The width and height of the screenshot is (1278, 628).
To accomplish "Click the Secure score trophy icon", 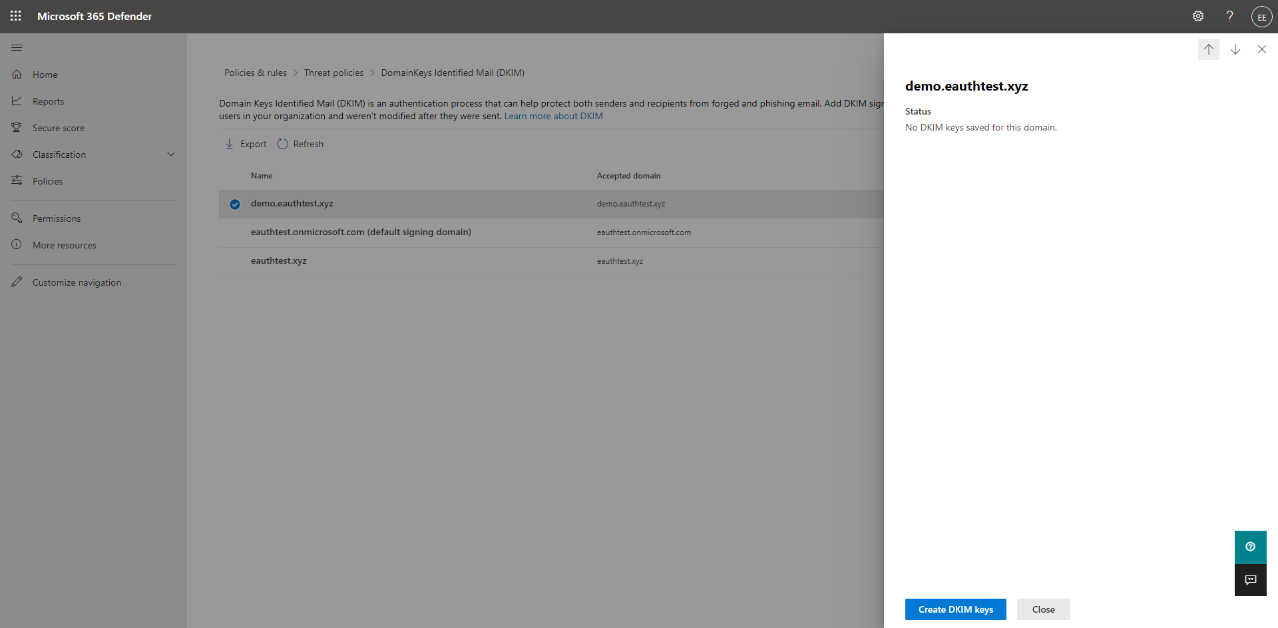I will pos(17,128).
